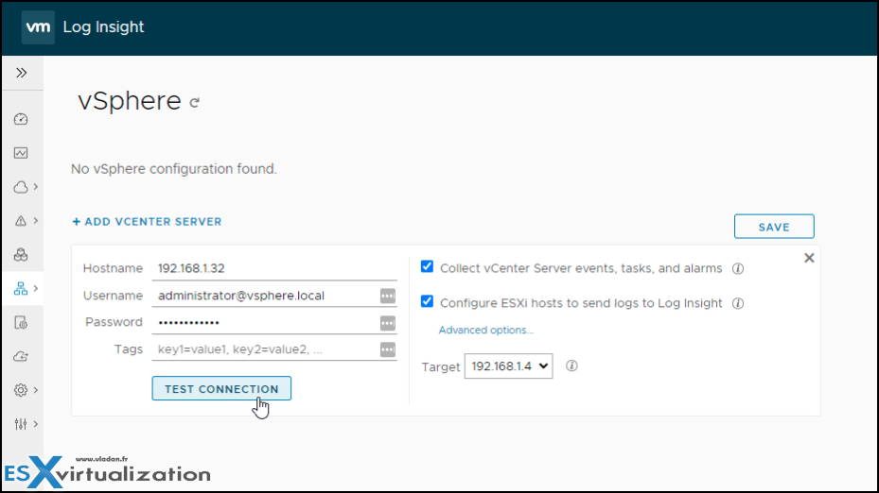
Task: Open the content packs icon in sidebar
Action: click(21, 255)
